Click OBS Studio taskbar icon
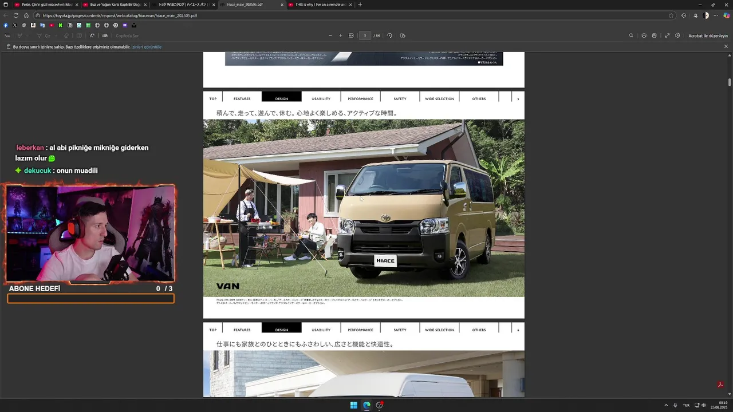The image size is (733, 412). click(379, 405)
